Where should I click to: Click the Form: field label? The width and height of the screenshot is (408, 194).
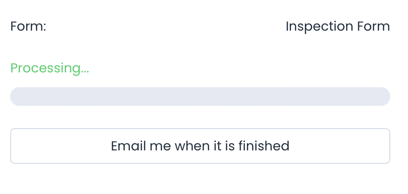click(x=28, y=26)
